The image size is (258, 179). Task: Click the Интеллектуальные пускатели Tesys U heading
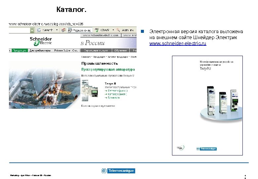[x=107, y=76]
